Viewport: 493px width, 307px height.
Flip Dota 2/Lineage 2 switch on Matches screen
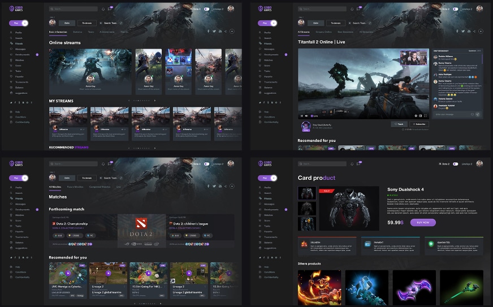tap(206, 164)
